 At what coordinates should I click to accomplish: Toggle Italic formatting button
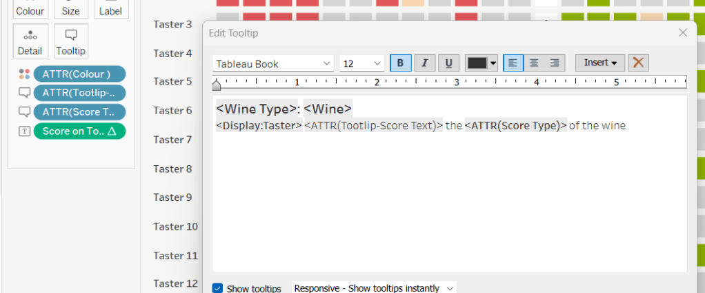pyautogui.click(x=424, y=63)
